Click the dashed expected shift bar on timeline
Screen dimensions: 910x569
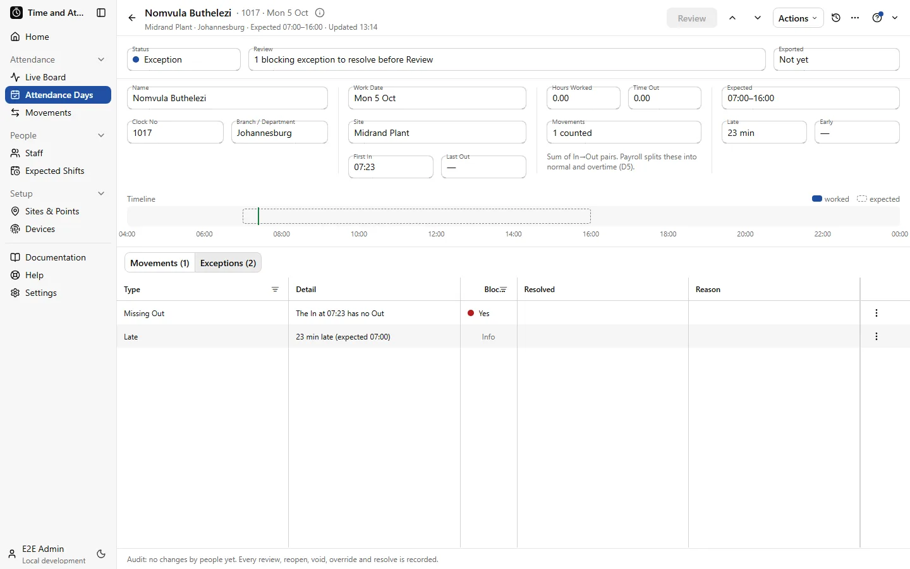tap(416, 216)
